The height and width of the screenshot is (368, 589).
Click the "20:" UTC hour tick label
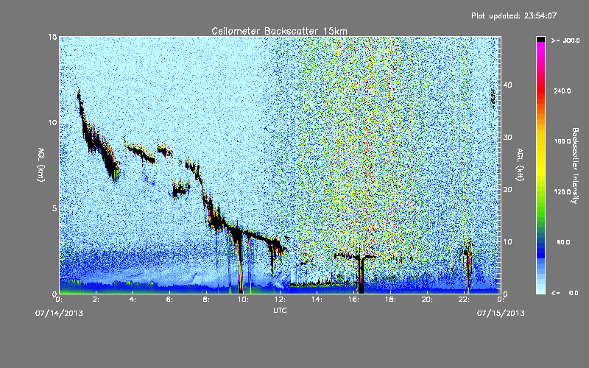pyautogui.click(x=427, y=300)
